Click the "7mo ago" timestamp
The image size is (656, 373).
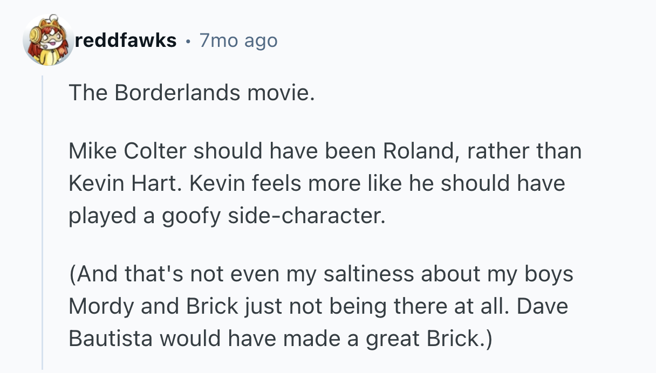[x=238, y=40]
